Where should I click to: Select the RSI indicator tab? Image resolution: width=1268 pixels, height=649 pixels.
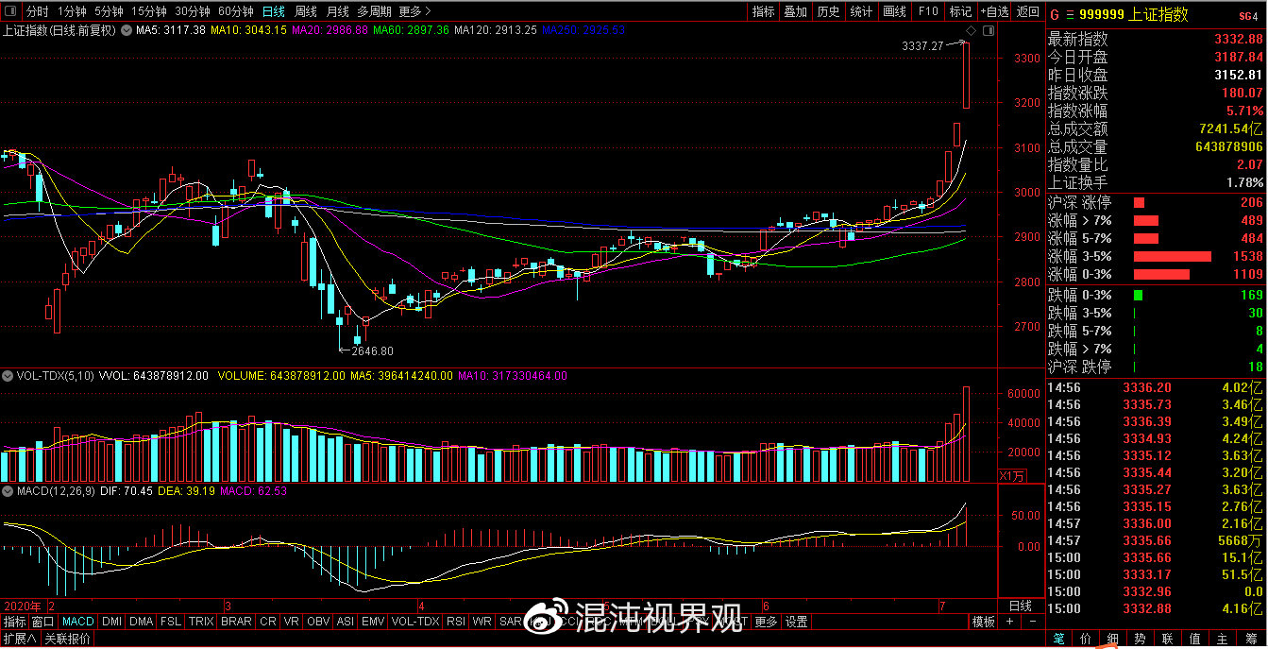pyautogui.click(x=457, y=622)
